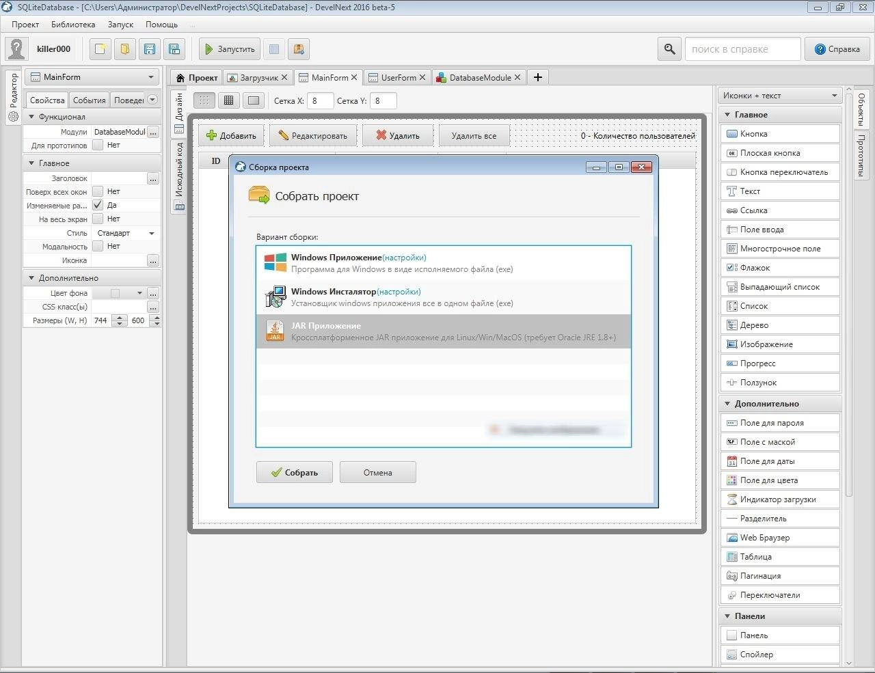Select the no-grid rectangle icon
This screenshot has width=875, height=673.
coord(254,100)
